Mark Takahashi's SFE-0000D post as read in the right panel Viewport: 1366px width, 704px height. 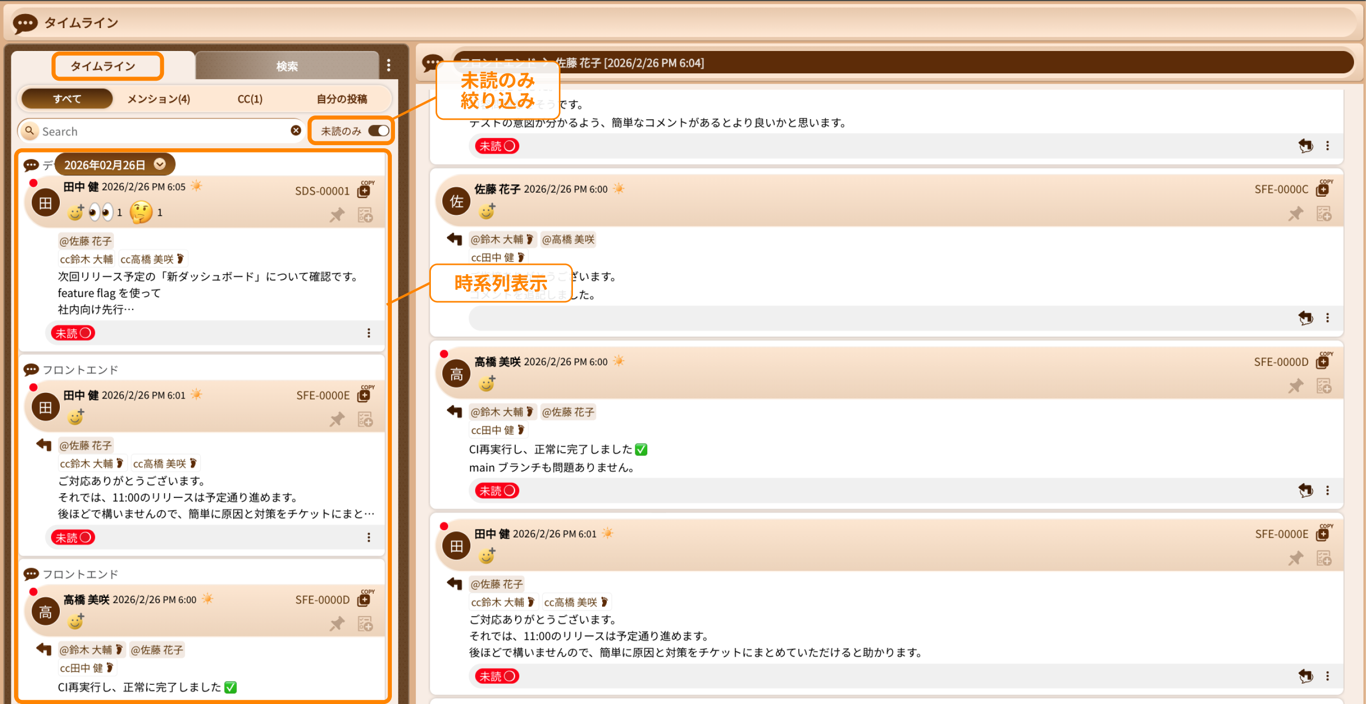(x=496, y=490)
